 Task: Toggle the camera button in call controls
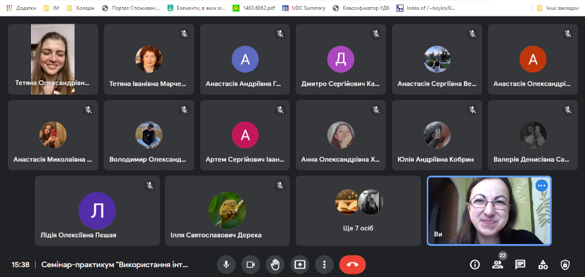250,264
